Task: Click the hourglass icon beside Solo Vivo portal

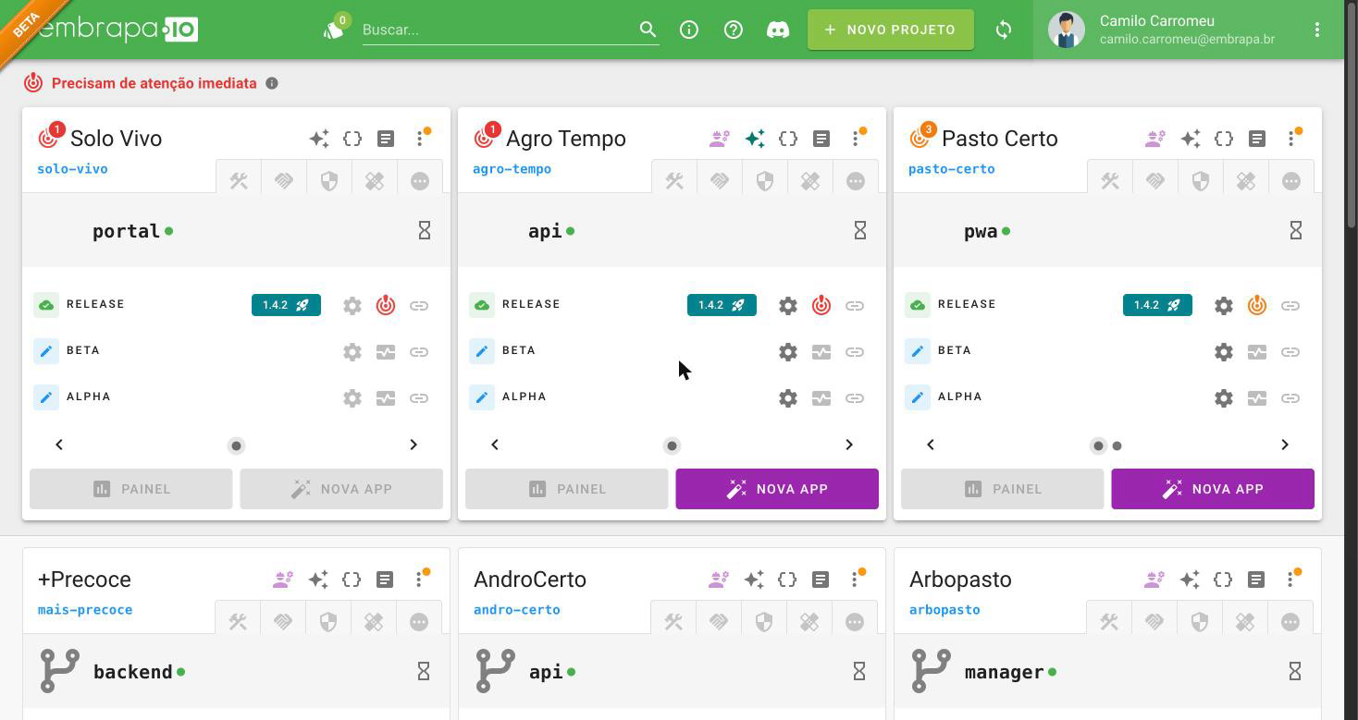Action: pyautogui.click(x=425, y=230)
